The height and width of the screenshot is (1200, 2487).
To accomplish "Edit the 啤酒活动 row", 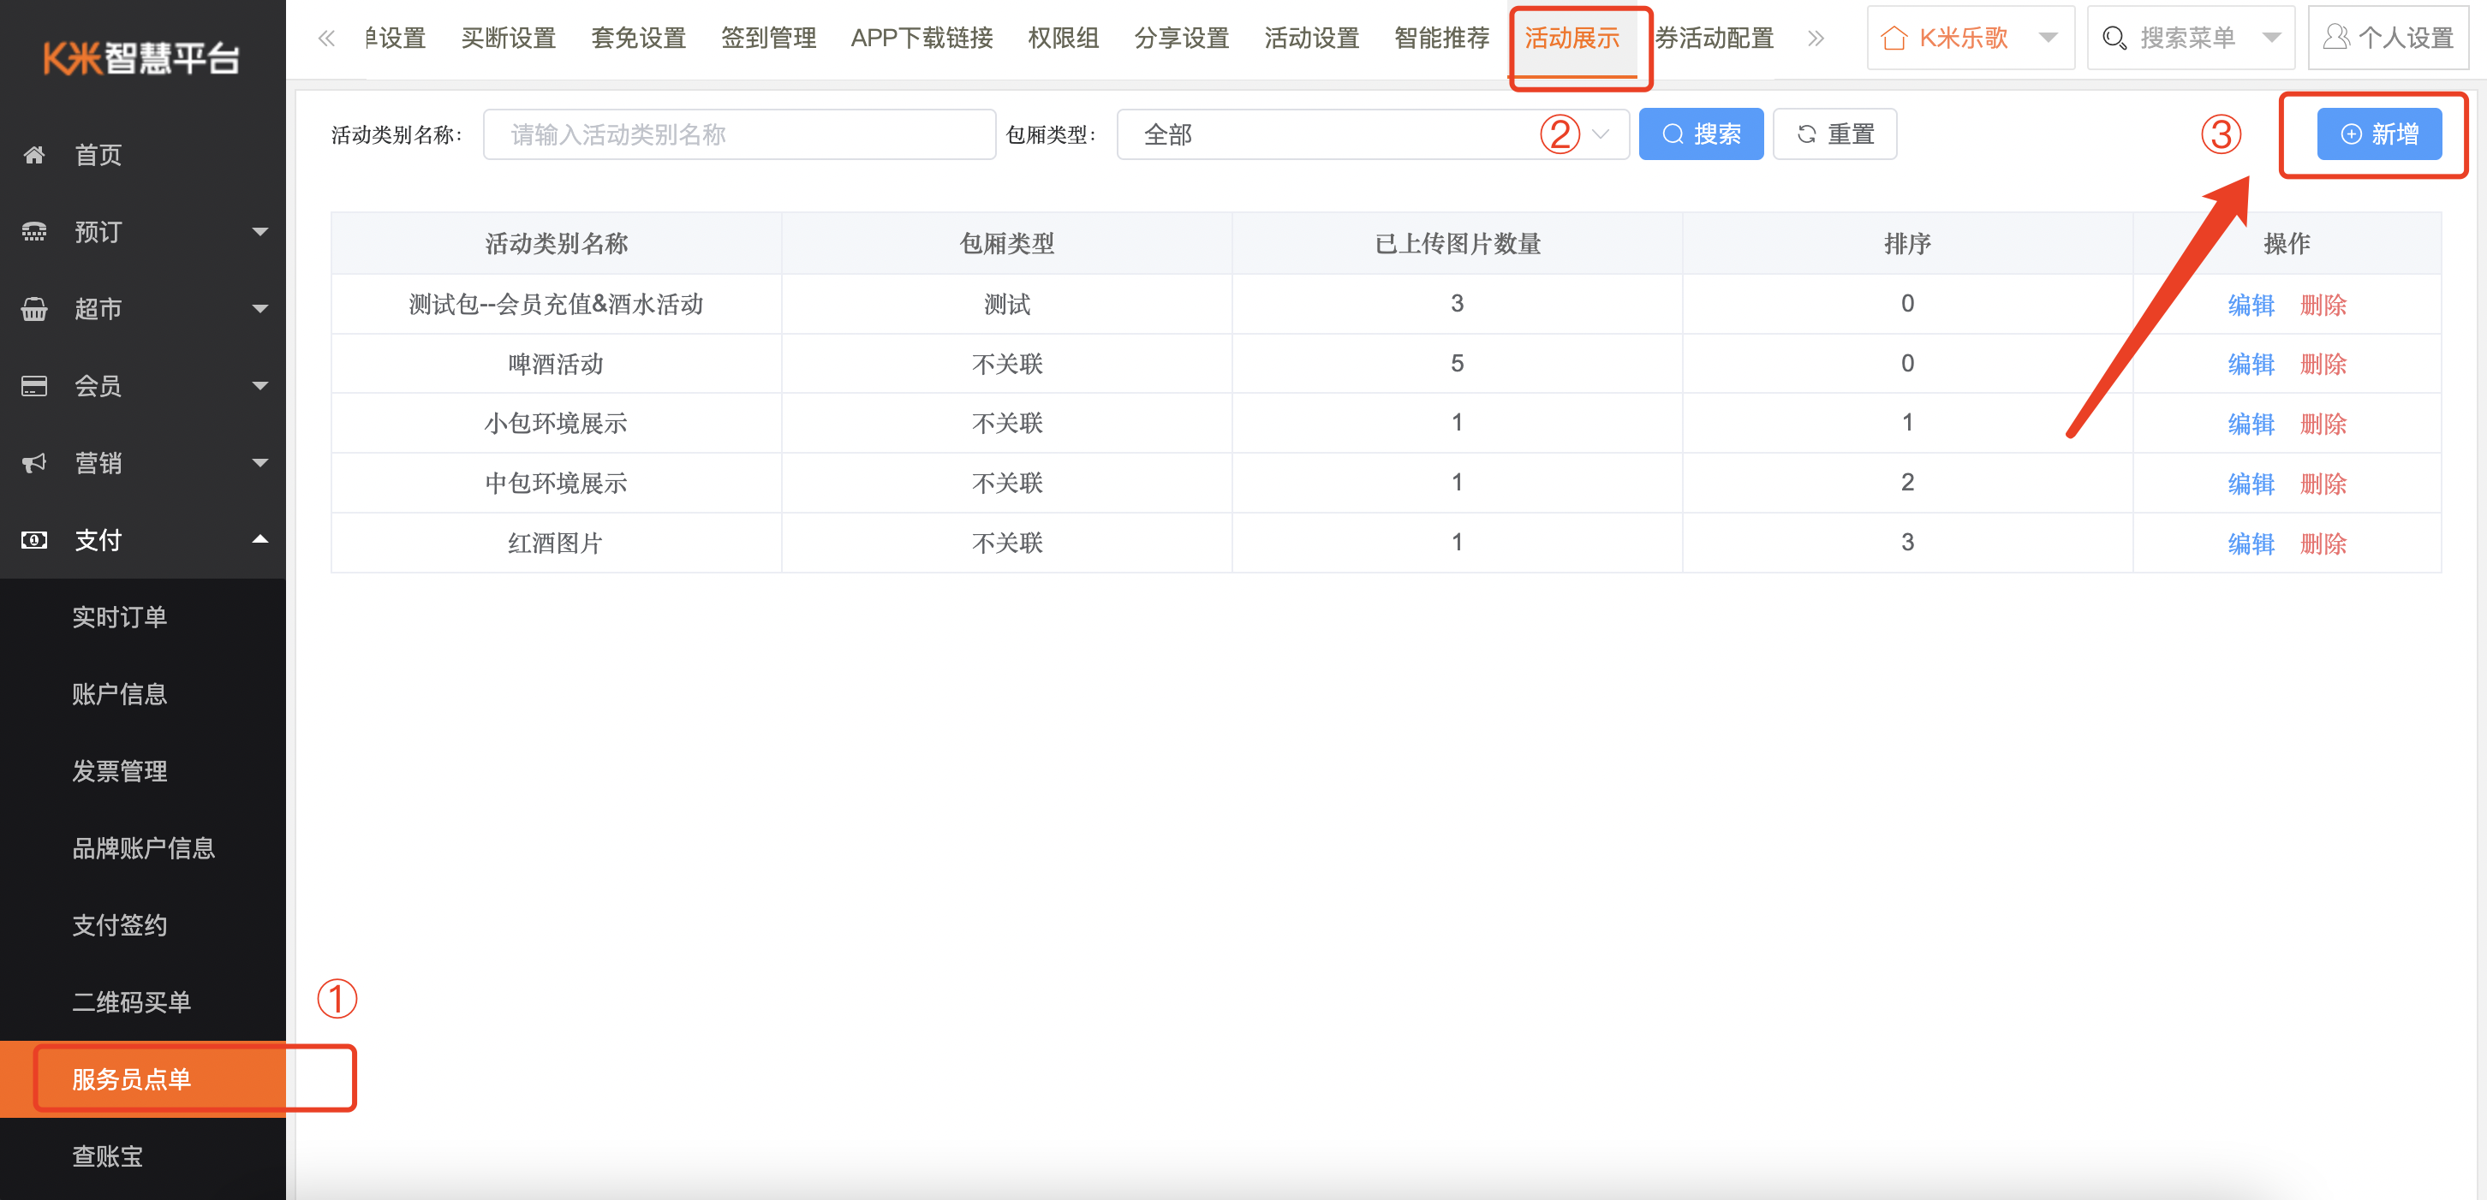I will tap(2251, 364).
